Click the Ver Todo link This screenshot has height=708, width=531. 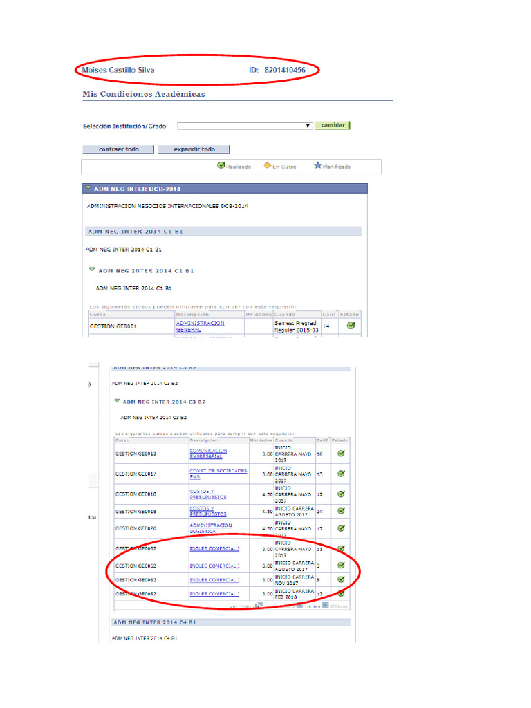coord(240,606)
